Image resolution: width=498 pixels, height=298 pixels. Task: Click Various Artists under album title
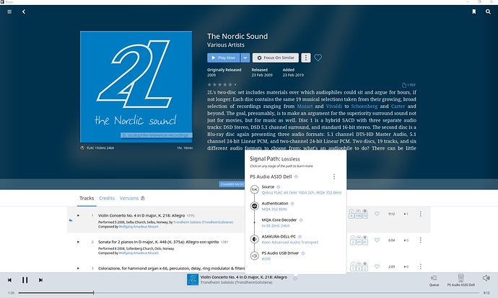(226, 45)
